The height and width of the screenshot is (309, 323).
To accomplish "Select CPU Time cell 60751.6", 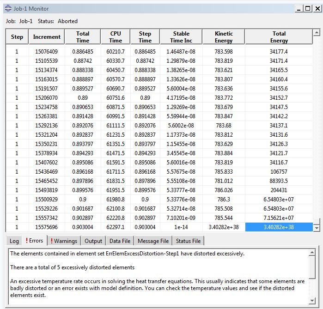I will pyautogui.click(x=116, y=97).
